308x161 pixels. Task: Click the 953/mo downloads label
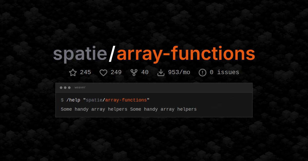point(179,72)
